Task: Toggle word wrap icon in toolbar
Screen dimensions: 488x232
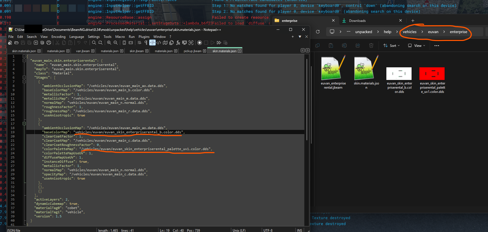Action: (139, 43)
